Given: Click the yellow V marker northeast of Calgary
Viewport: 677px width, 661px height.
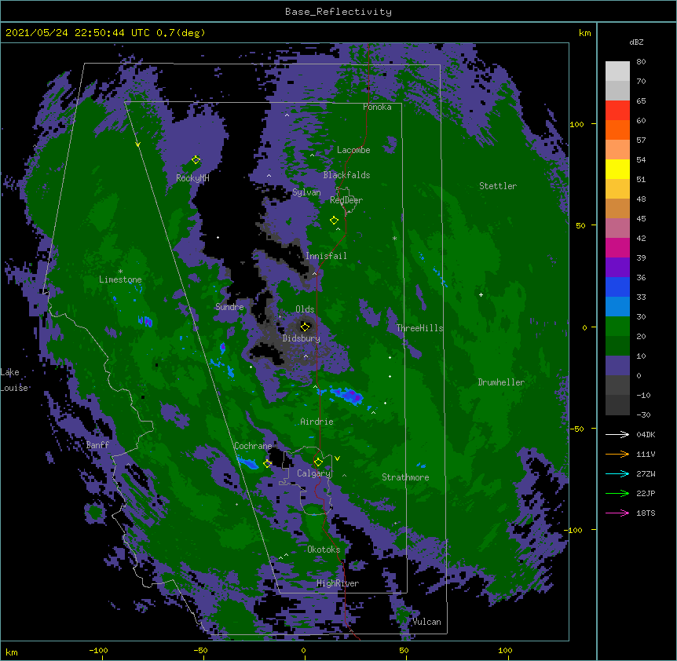Looking at the screenshot, I should coord(337,458).
